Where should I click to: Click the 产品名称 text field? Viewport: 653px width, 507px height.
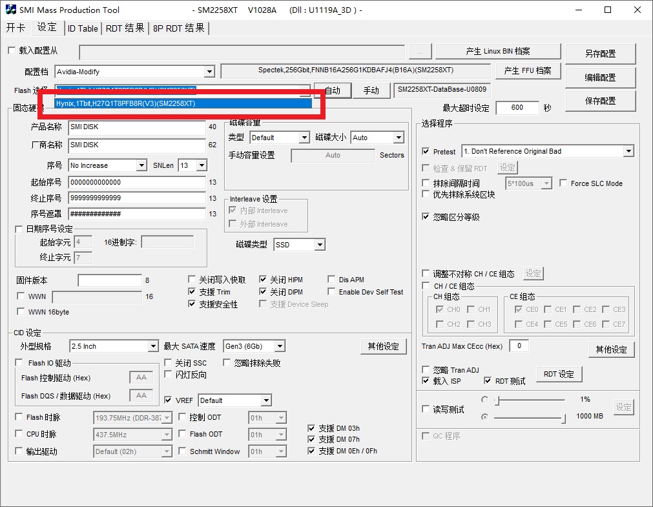(136, 127)
